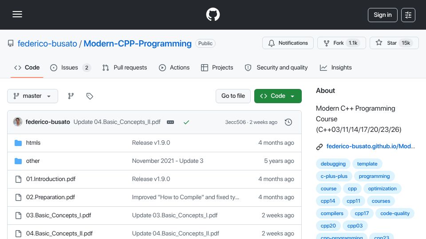Open Release v1.9.0 commit for 01.Introduction.pdf
This screenshot has height=239, width=426.
click(151, 179)
